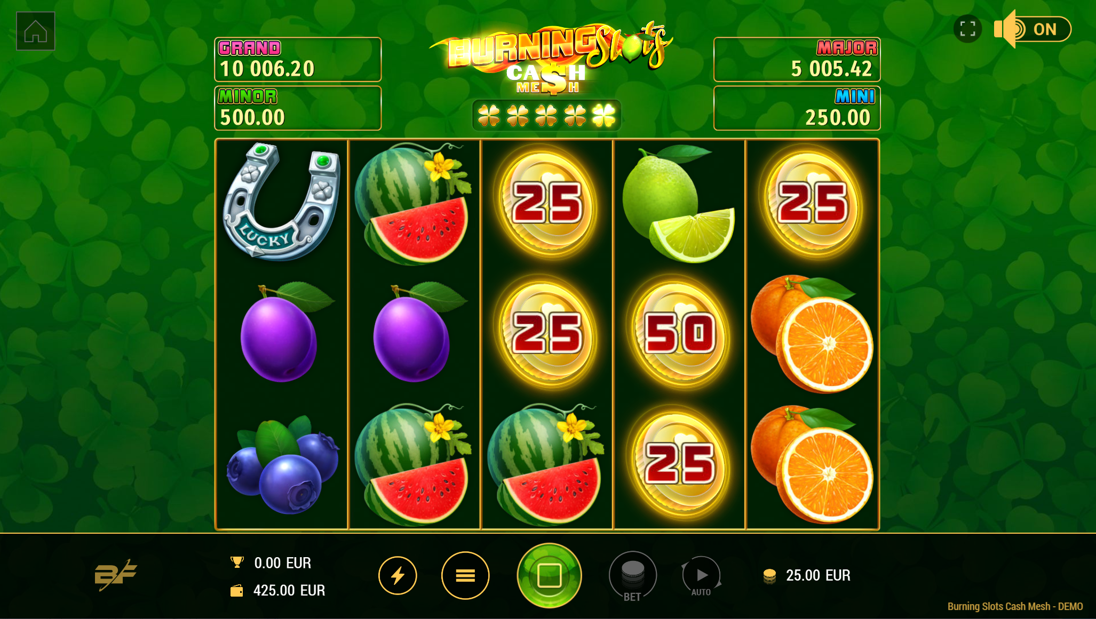Open the MINOR jackpot box
The image size is (1096, 619).
pyautogui.click(x=298, y=108)
